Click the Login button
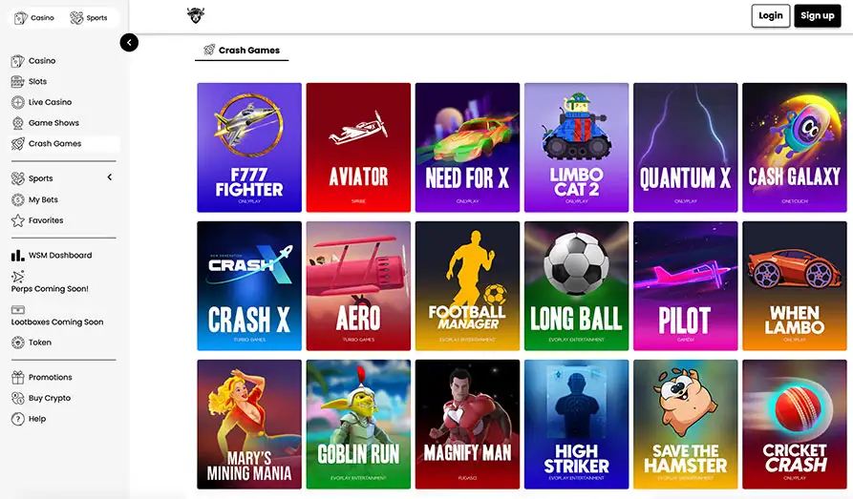 tap(770, 16)
